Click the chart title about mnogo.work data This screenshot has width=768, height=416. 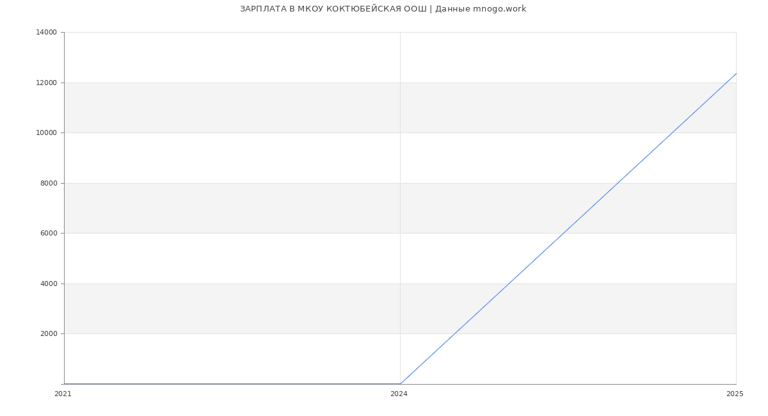tap(383, 9)
